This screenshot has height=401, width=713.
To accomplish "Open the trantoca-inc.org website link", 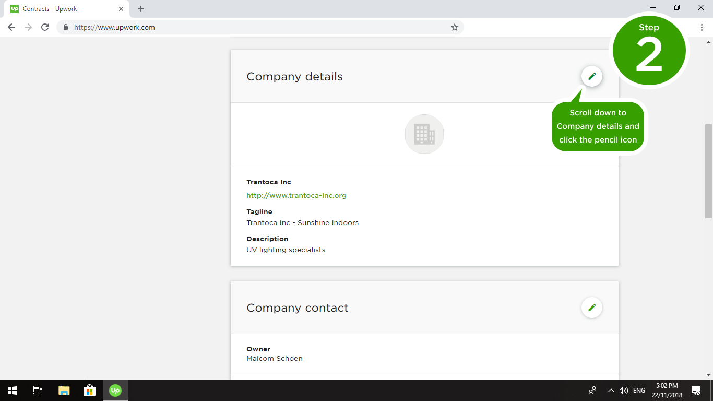I will click(296, 195).
